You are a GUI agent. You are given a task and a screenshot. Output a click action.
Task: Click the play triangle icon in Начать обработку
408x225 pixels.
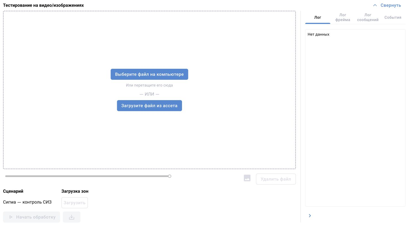click(11, 217)
